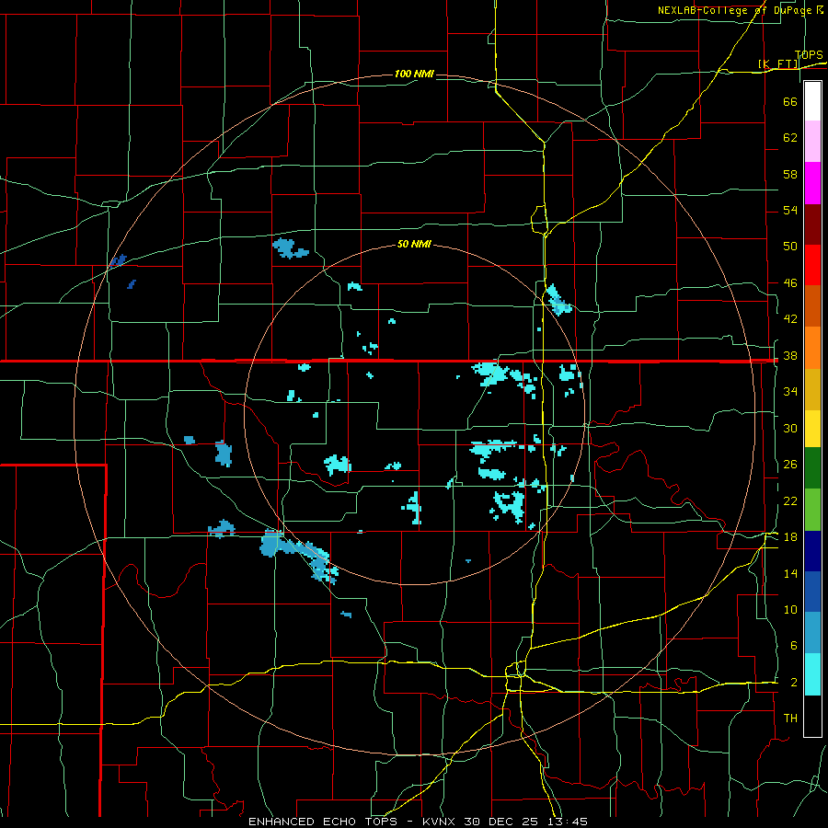The height and width of the screenshot is (828, 828).
Task: Click the "26" legend value
Action: [790, 465]
